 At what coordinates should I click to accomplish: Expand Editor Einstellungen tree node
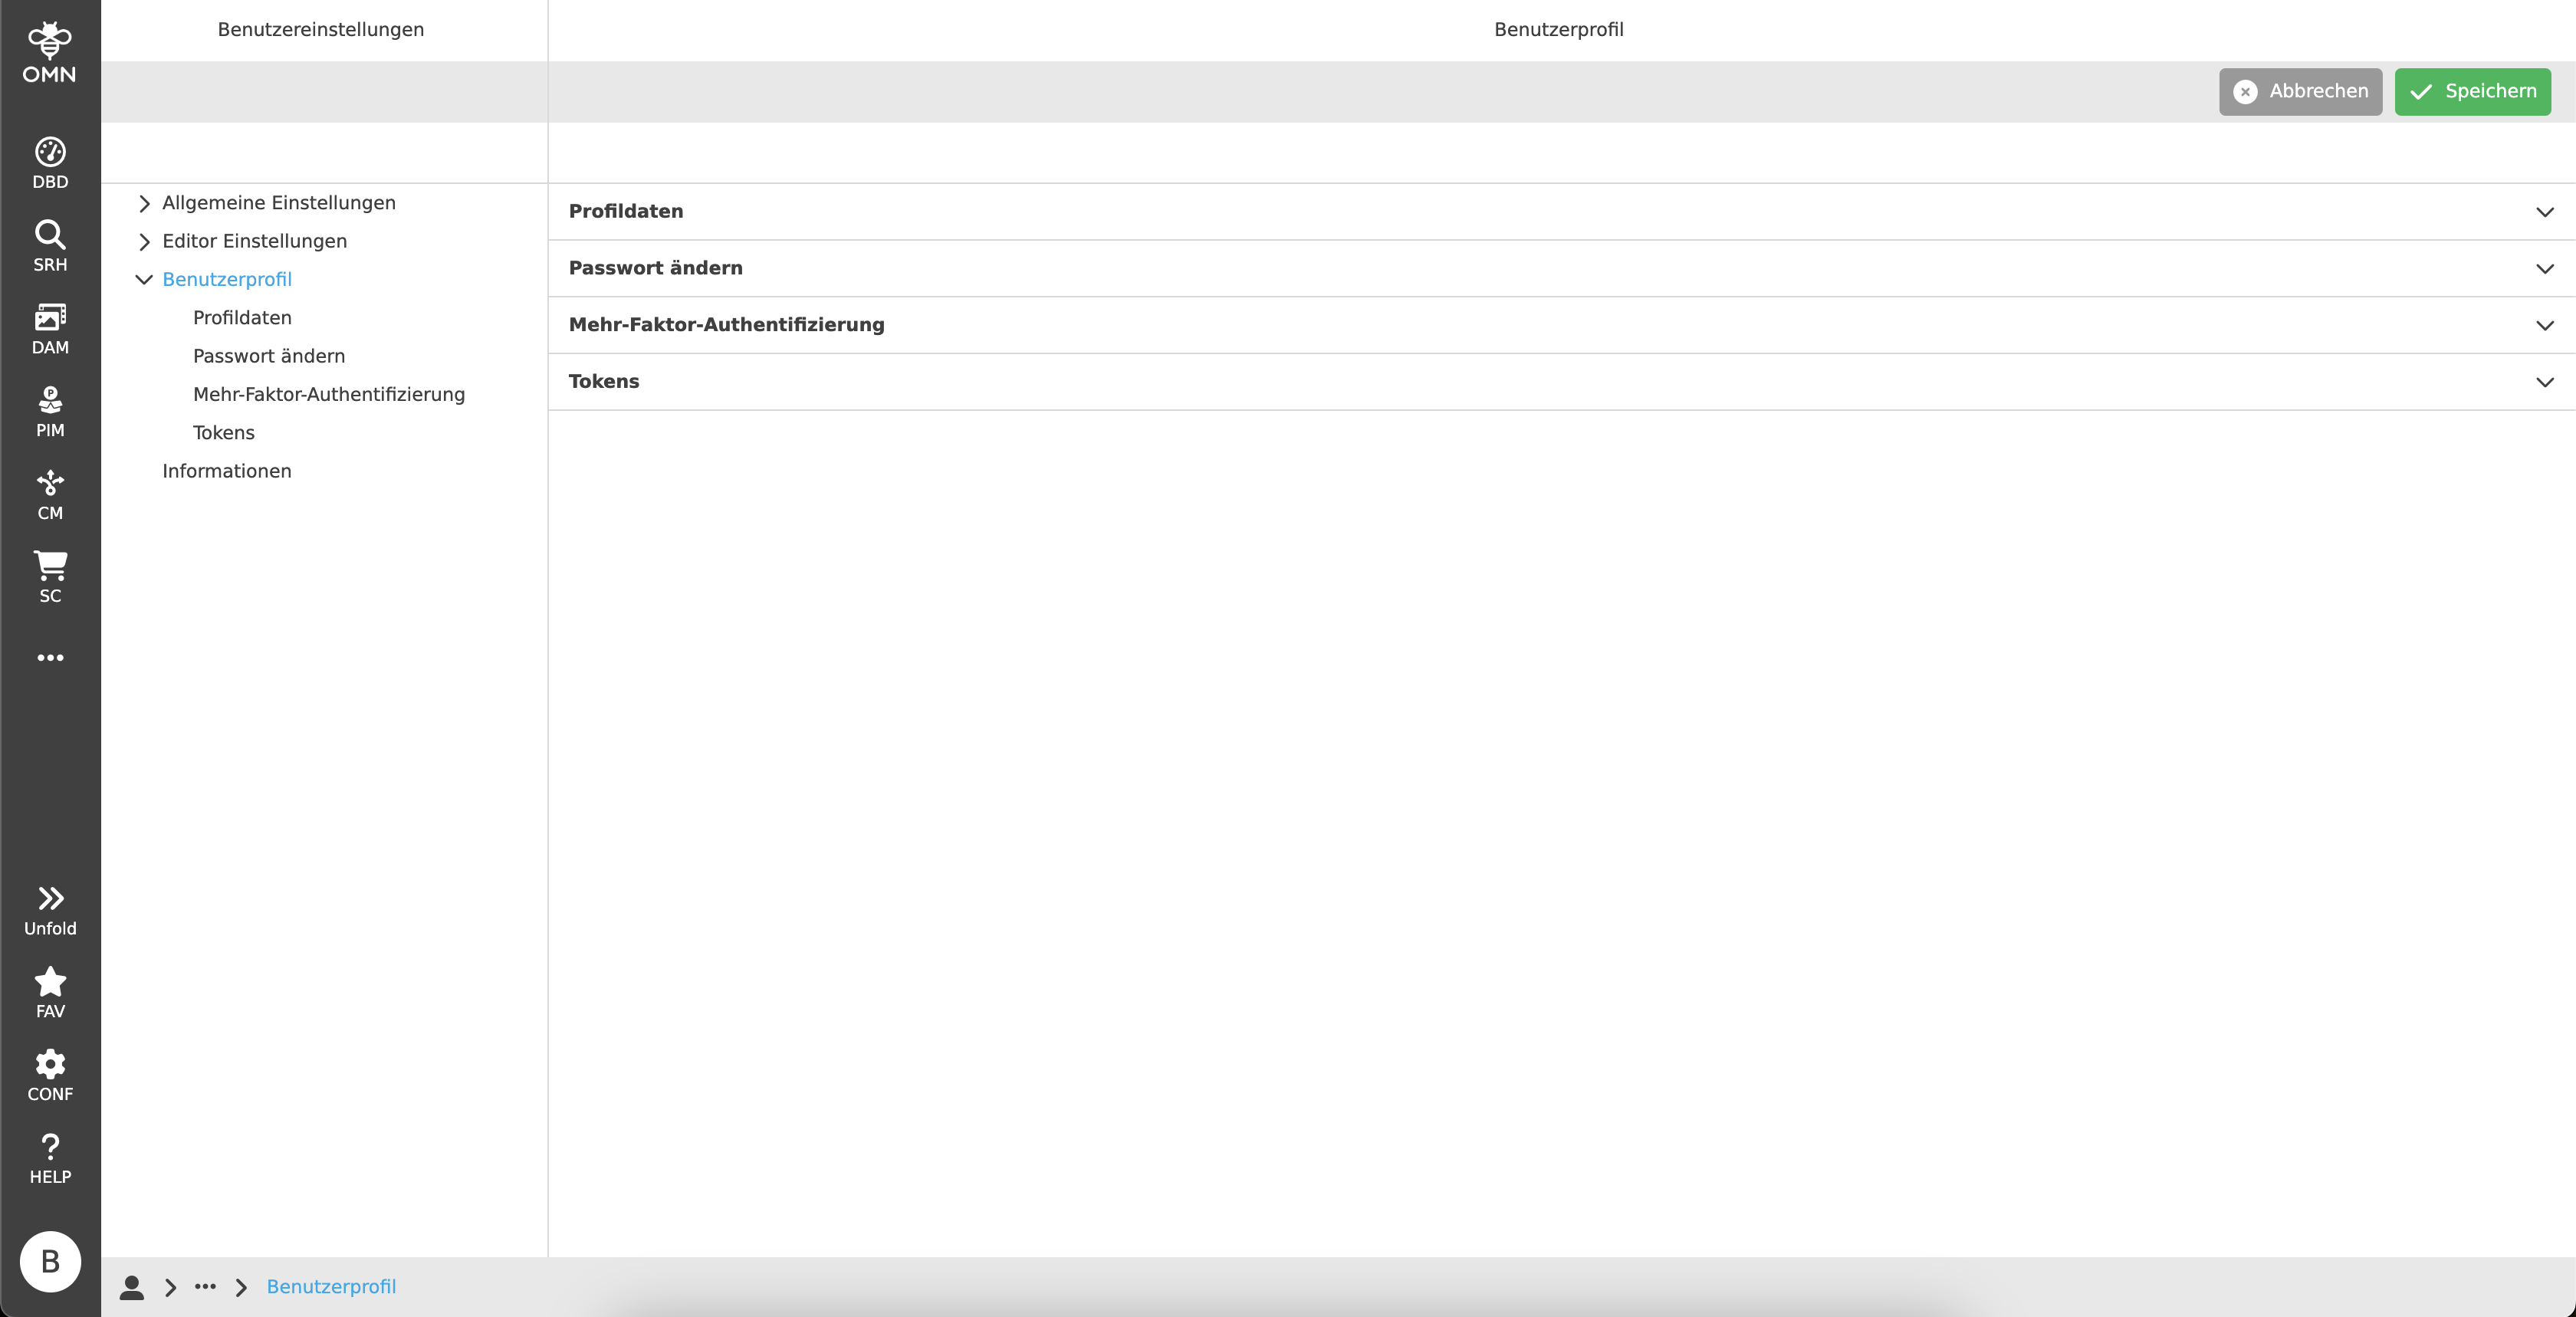pyautogui.click(x=144, y=241)
